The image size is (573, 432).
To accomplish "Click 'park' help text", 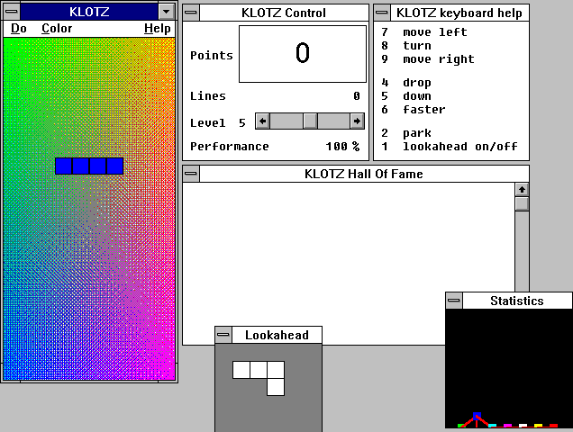I will coord(417,133).
